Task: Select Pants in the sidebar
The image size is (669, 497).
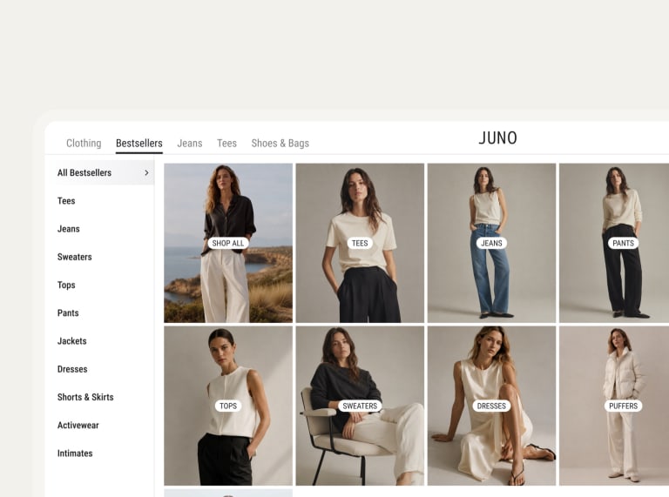Action: tap(68, 313)
